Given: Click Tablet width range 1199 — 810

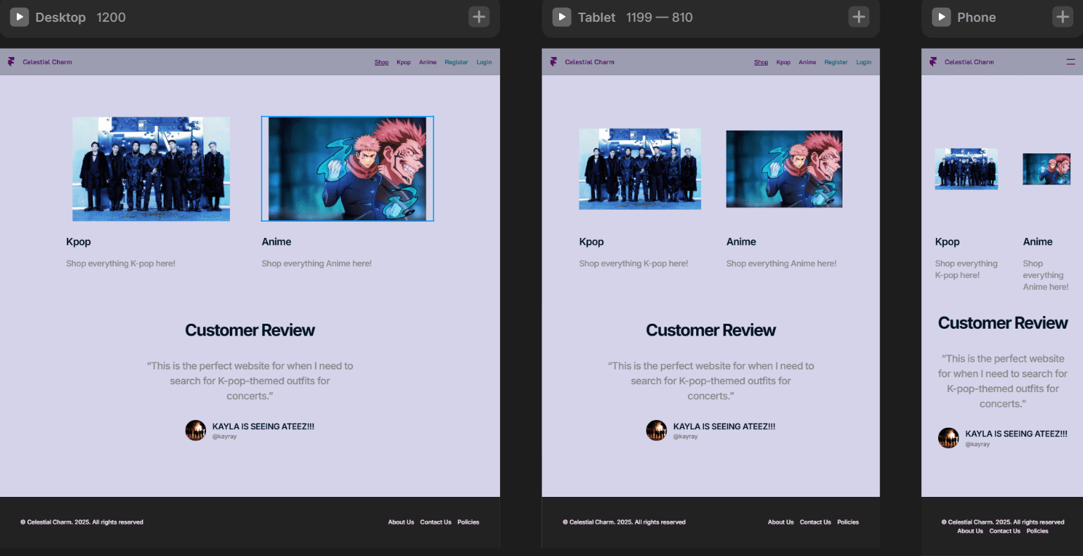Looking at the screenshot, I should tap(660, 18).
